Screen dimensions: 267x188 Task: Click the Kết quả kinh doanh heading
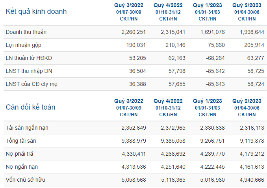coord(36,11)
